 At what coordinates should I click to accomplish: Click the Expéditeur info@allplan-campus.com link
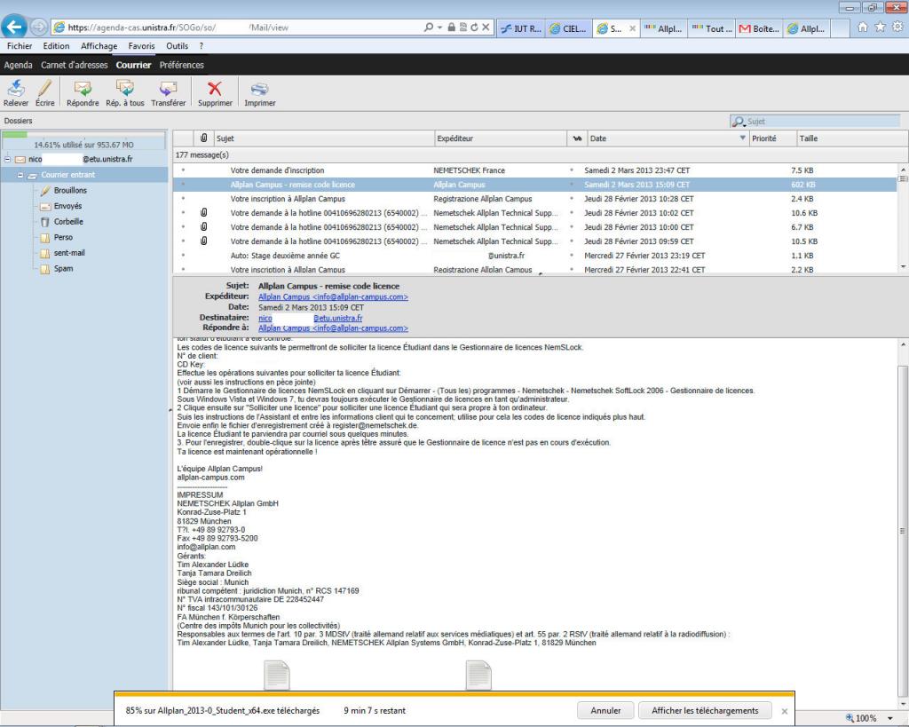(x=333, y=296)
